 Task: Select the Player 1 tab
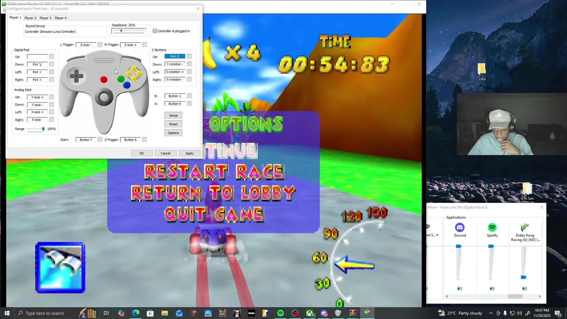15,18
